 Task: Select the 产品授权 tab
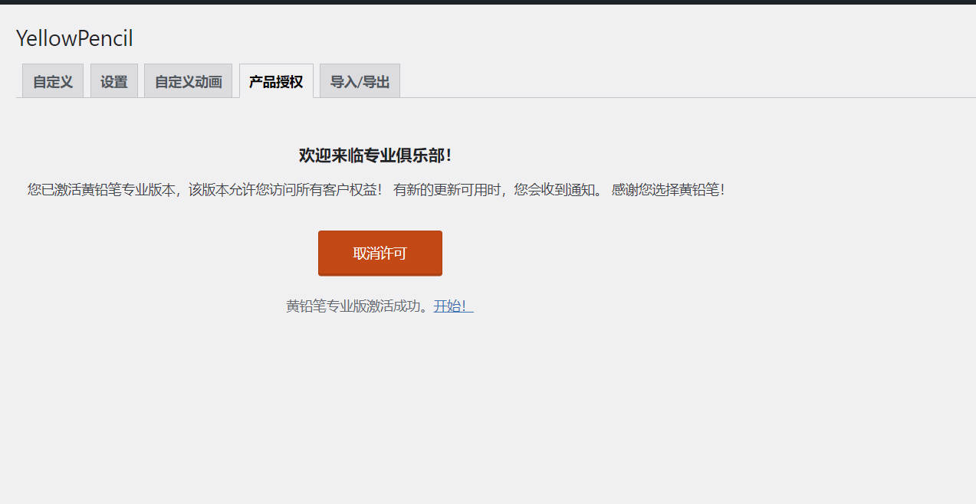point(276,81)
